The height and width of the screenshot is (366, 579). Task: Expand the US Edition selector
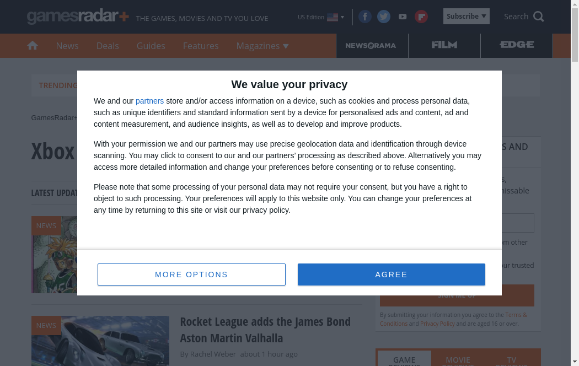(321, 17)
